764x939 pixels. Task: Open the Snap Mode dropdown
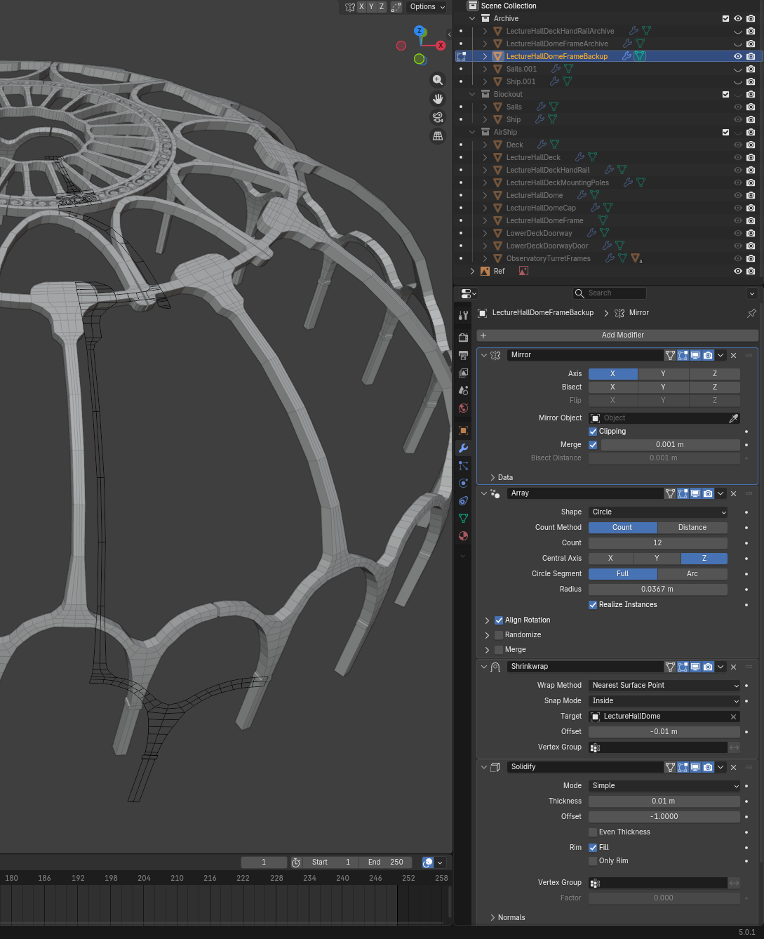point(664,701)
